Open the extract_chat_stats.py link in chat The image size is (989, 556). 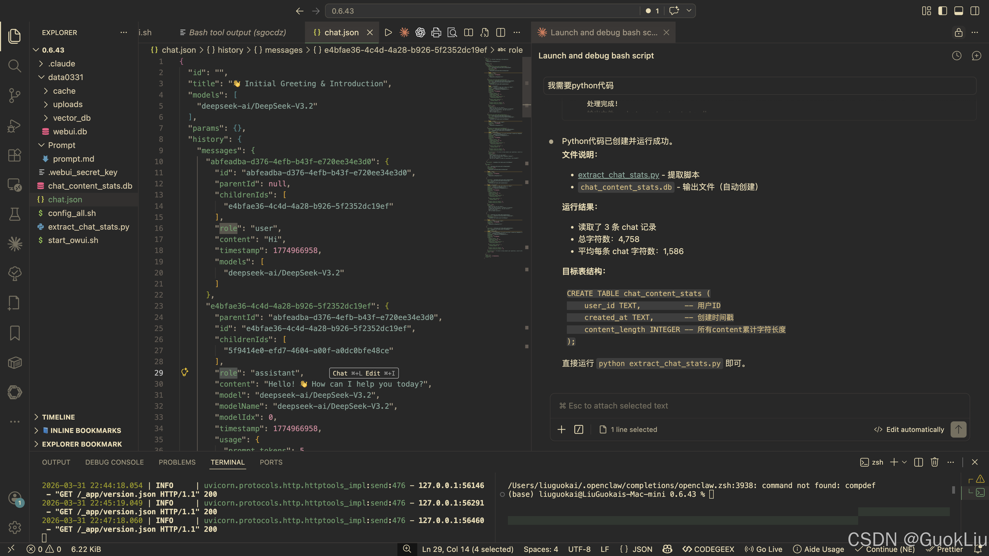618,175
